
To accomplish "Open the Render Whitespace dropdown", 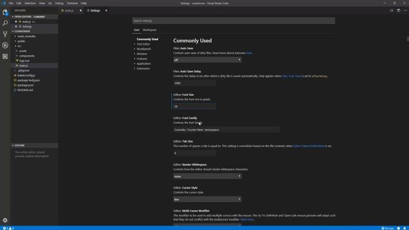I will (x=207, y=176).
